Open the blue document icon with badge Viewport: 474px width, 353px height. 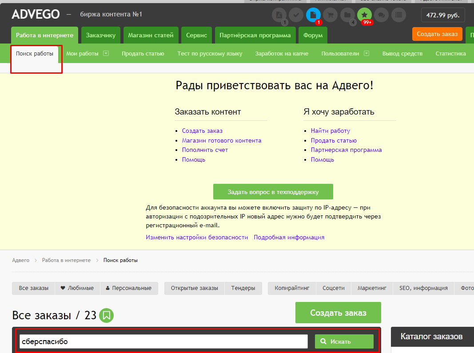313,15
